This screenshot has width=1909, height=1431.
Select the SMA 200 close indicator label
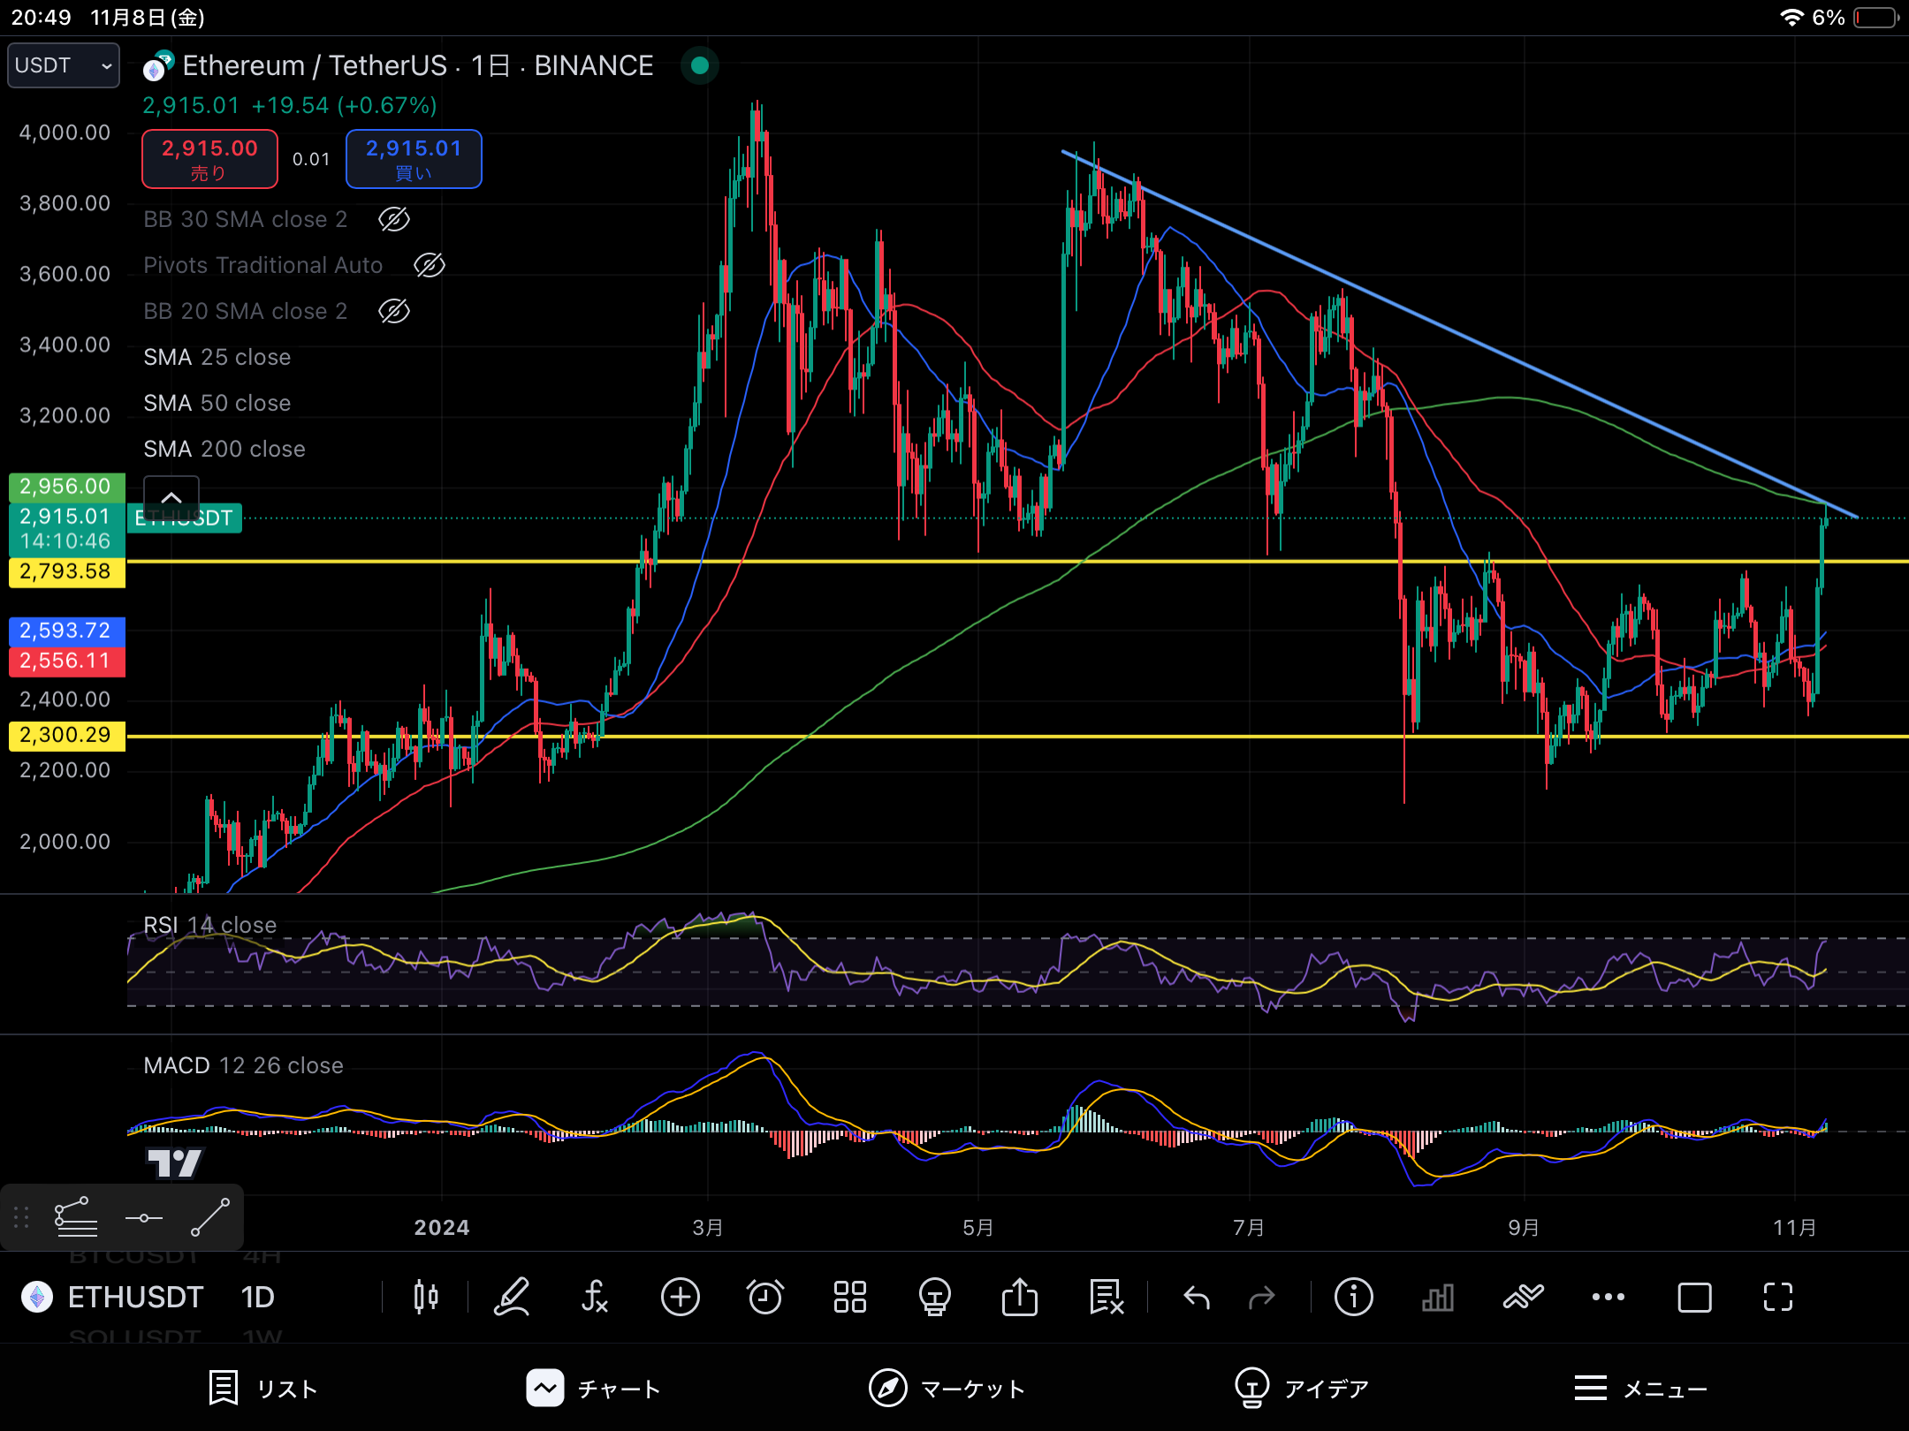pyautogui.click(x=224, y=449)
